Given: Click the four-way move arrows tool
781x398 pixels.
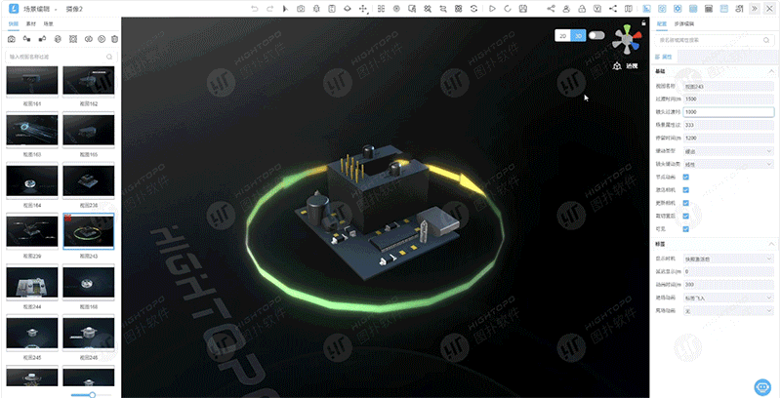Looking at the screenshot, I should tap(363, 9).
